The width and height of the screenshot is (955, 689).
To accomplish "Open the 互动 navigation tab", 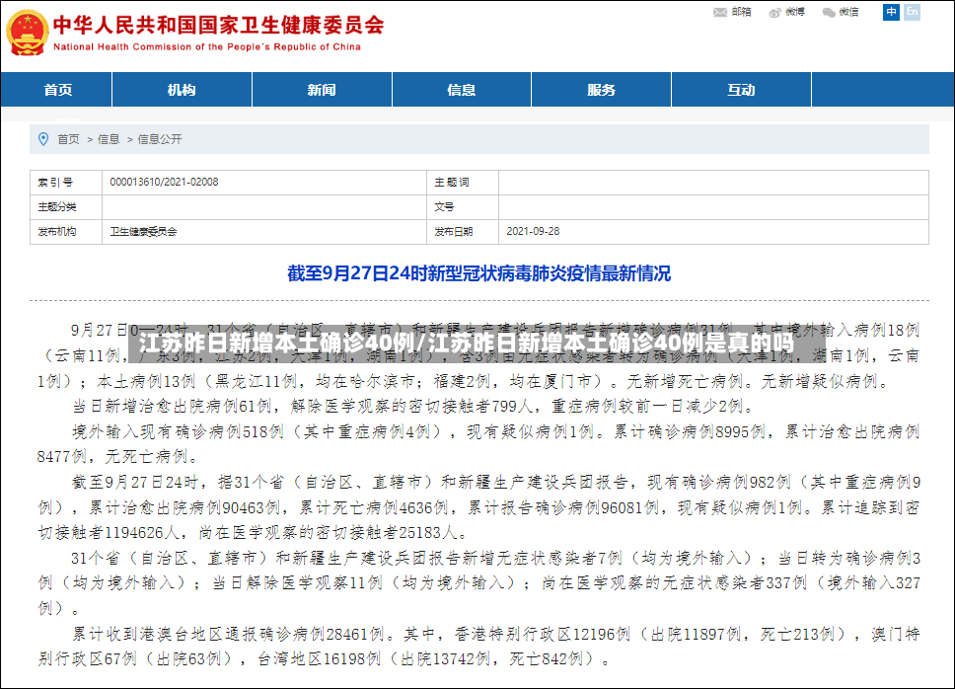I will 741,90.
